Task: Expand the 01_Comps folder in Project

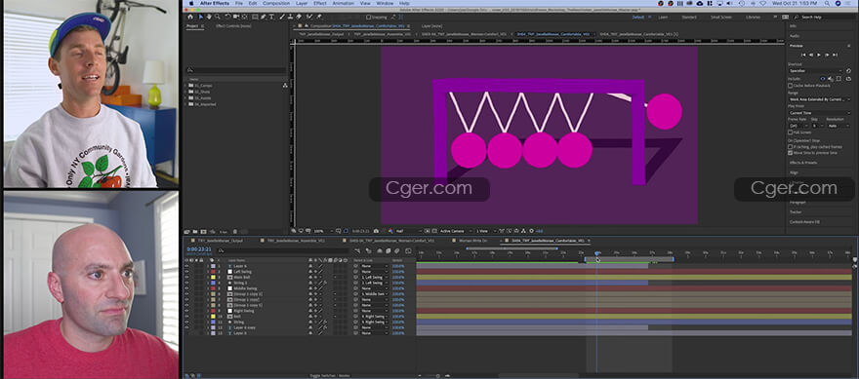Action: [x=186, y=86]
